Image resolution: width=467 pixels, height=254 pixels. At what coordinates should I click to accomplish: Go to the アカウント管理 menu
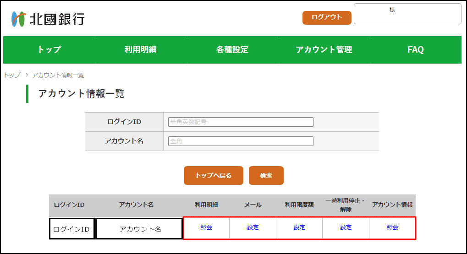[324, 50]
